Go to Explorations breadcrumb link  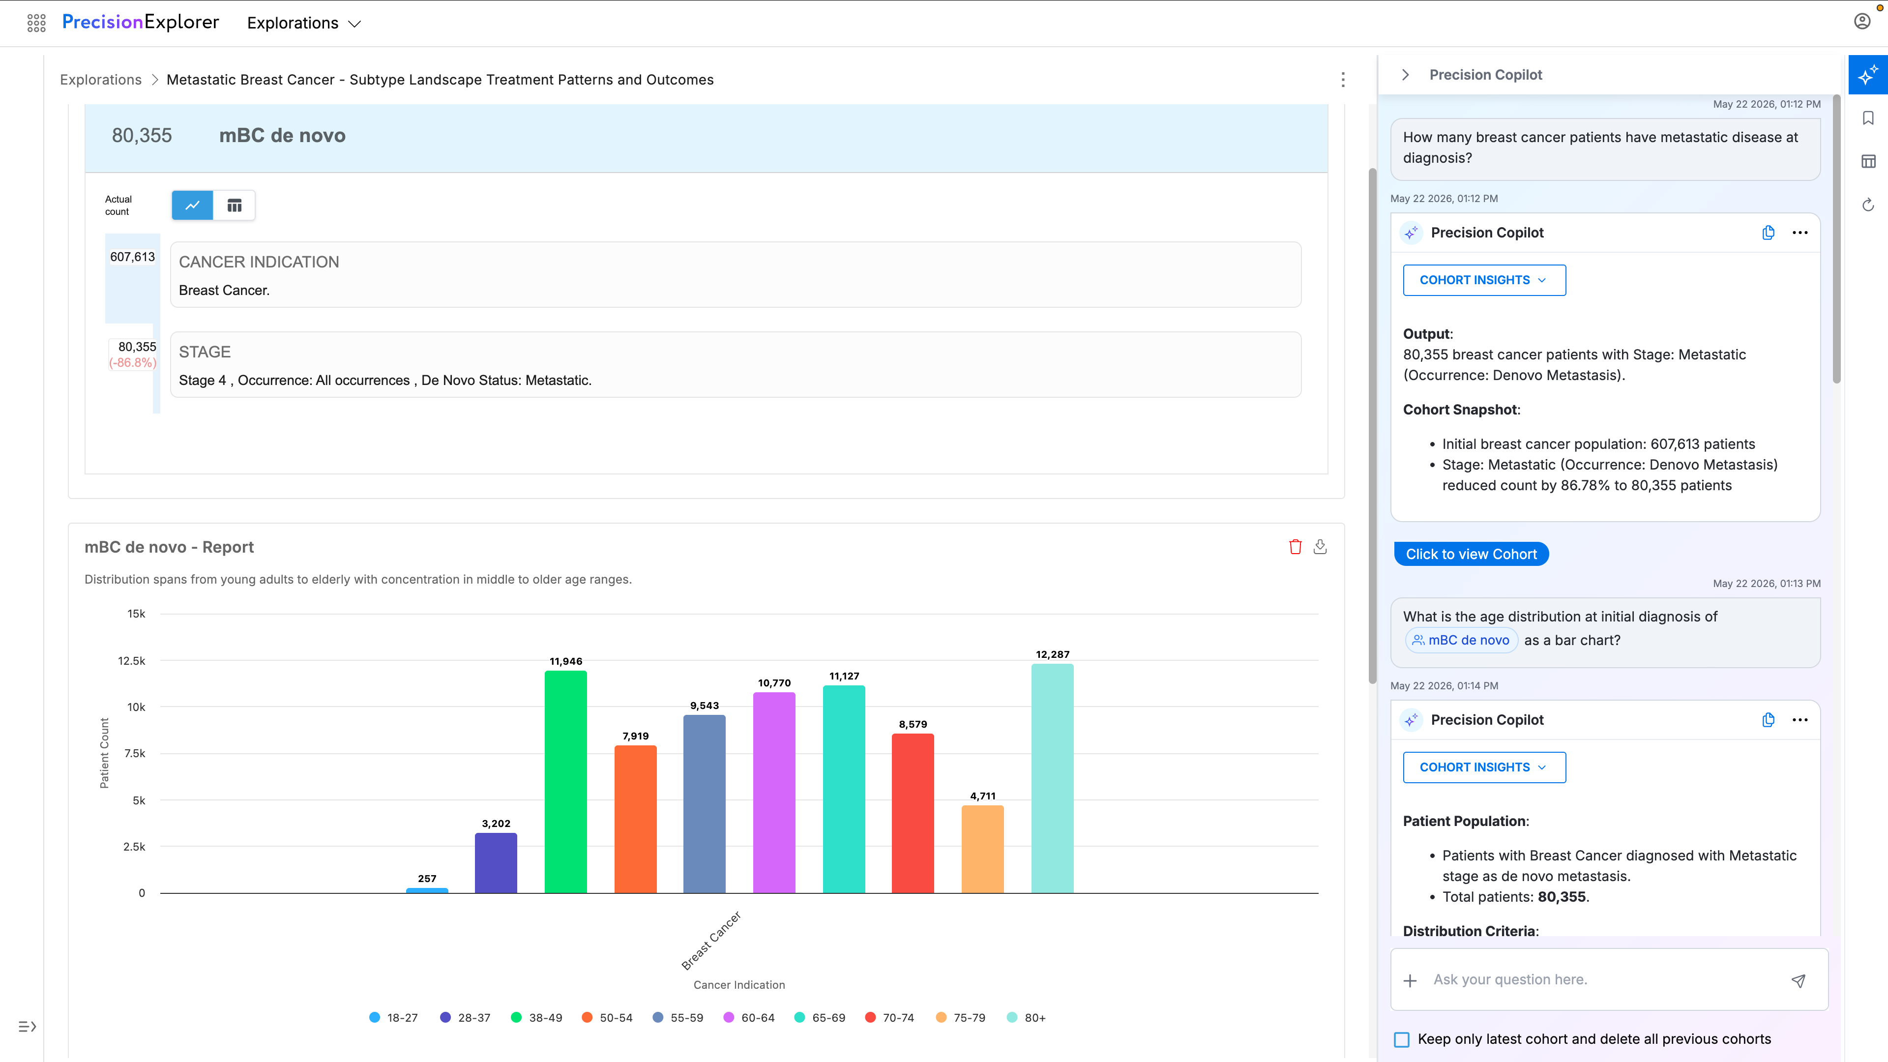coord(100,80)
